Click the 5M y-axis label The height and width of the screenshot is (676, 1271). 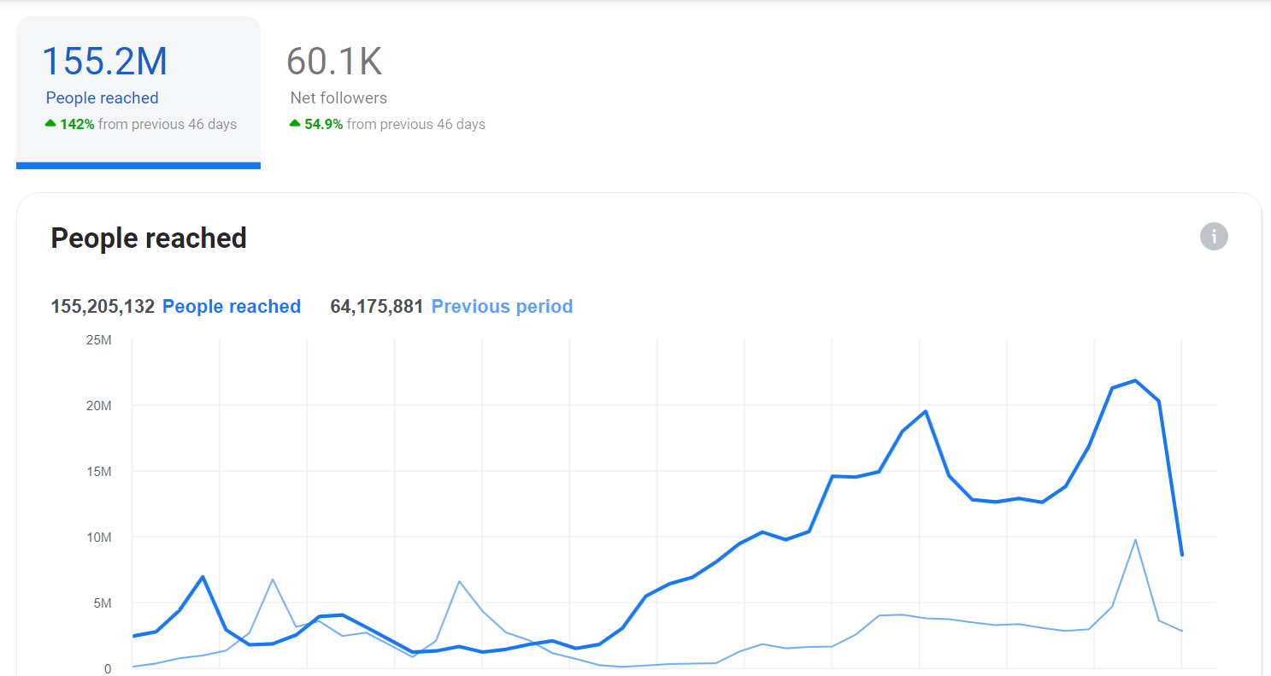tap(103, 603)
